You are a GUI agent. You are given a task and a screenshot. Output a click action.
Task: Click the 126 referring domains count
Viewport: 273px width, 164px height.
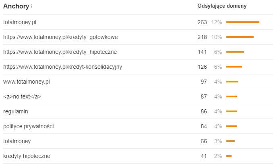coord(202,67)
